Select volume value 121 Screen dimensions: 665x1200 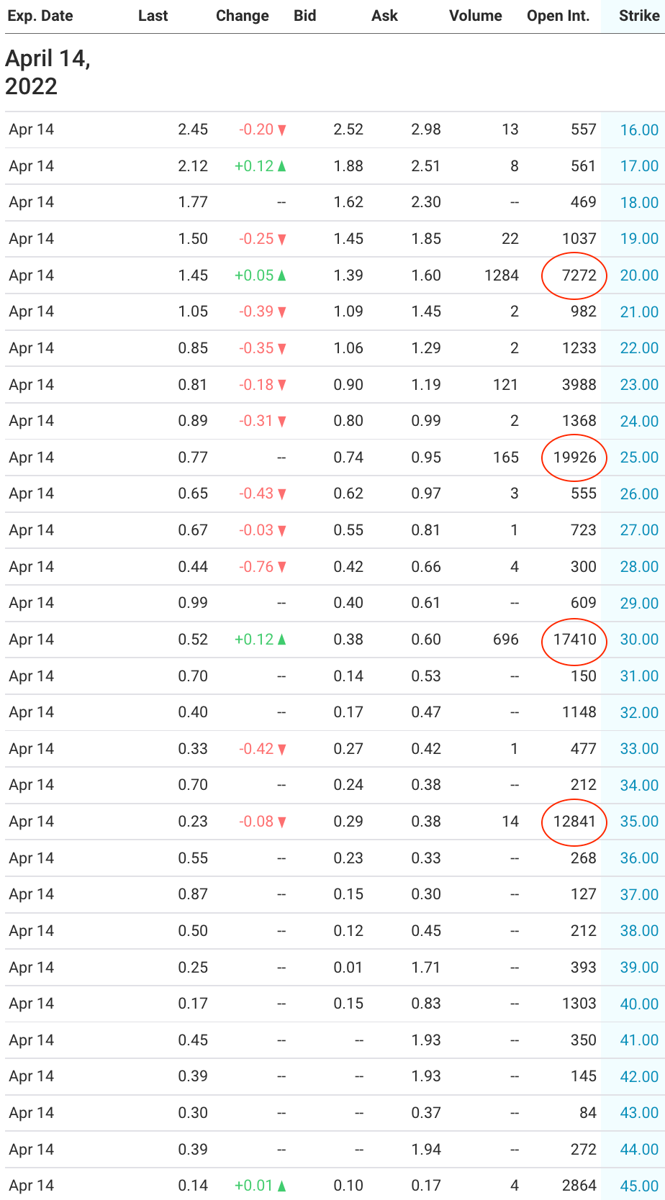(506, 385)
